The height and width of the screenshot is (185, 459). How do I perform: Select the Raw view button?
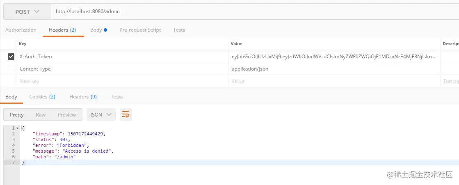coord(41,115)
